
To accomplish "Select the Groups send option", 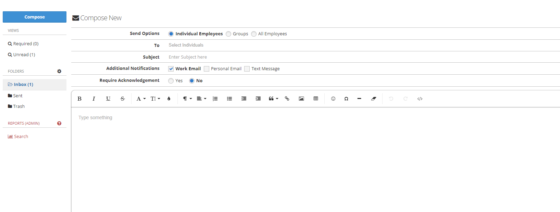I will coord(228,34).
